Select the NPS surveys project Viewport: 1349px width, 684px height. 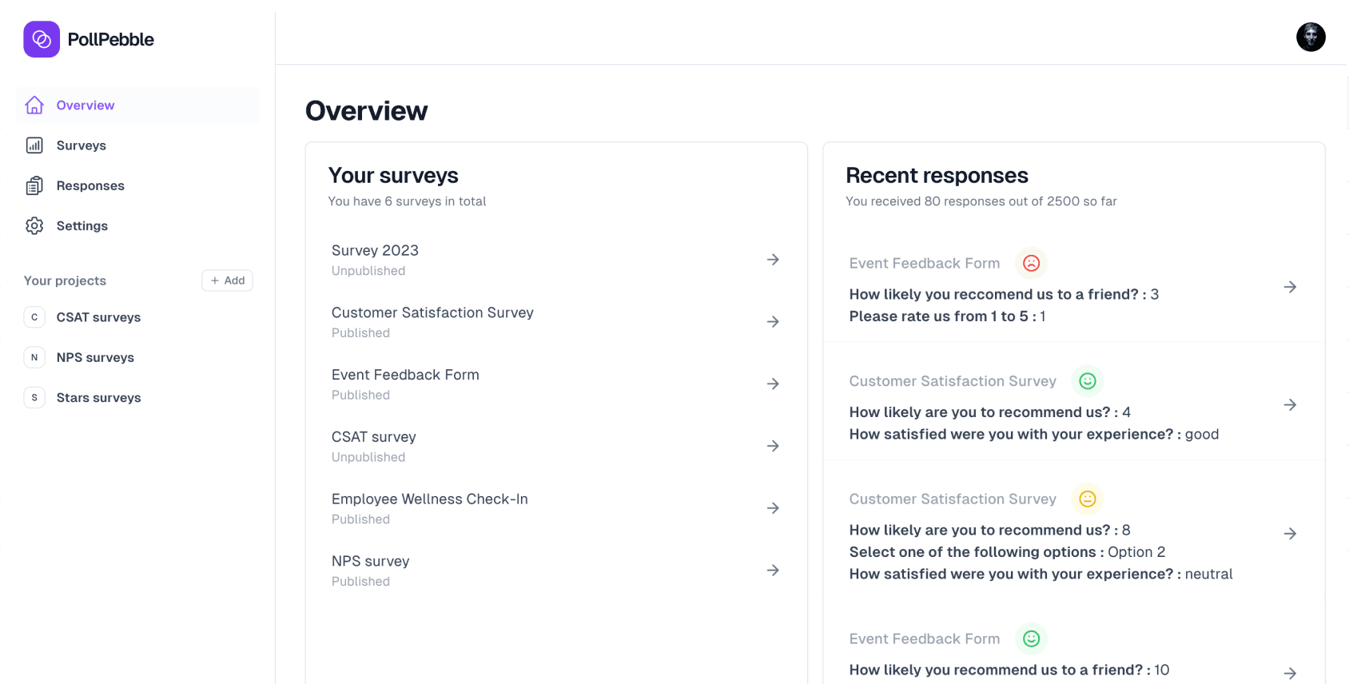click(x=95, y=357)
